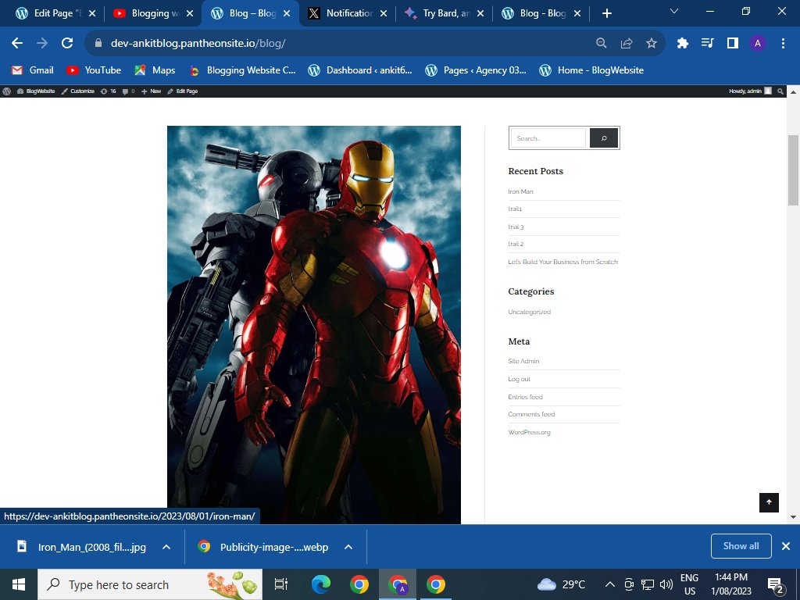Open the Pages ‹ Agency 03... bookmark
800x600 pixels.
[x=476, y=70]
